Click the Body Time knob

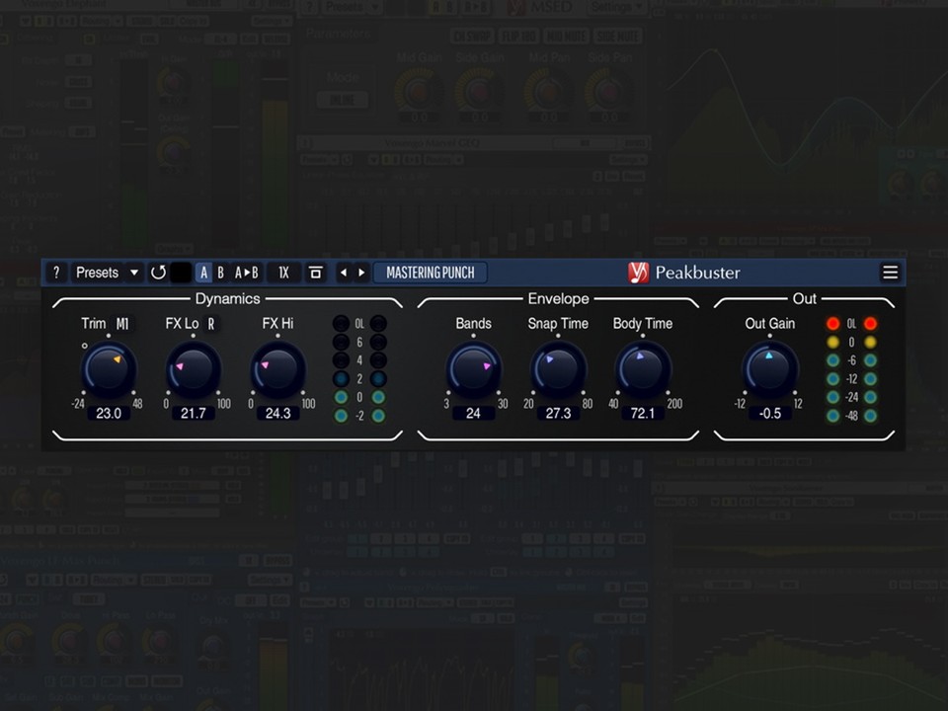pos(643,369)
